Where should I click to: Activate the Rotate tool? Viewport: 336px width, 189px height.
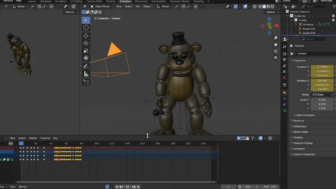(86, 43)
